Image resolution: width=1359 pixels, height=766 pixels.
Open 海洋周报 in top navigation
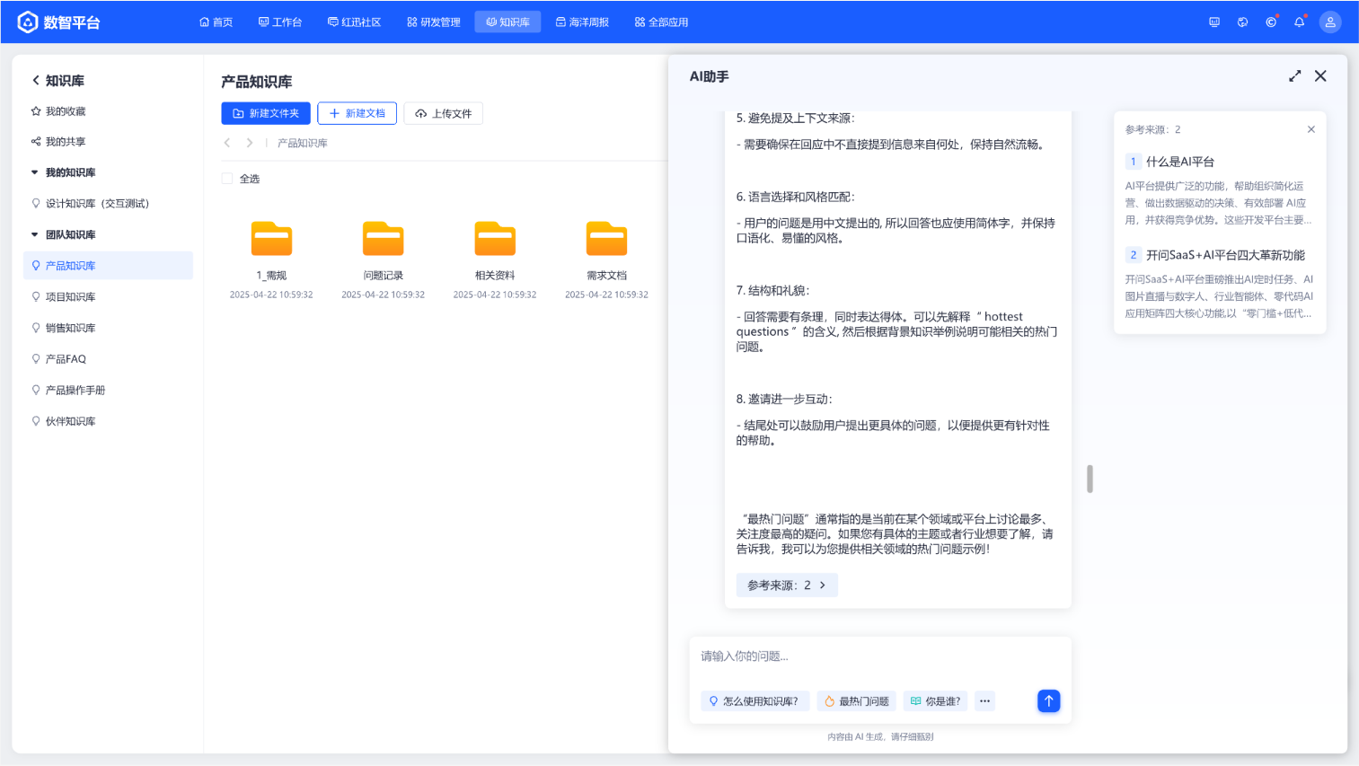(582, 22)
